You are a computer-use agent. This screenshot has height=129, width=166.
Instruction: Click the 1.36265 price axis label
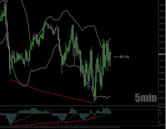pyautogui.click(x=162, y=48)
